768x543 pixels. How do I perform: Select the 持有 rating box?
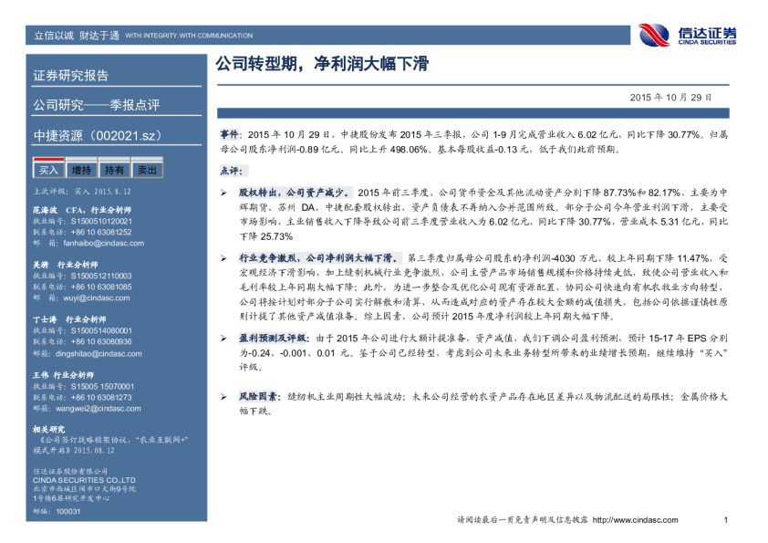coord(114,170)
